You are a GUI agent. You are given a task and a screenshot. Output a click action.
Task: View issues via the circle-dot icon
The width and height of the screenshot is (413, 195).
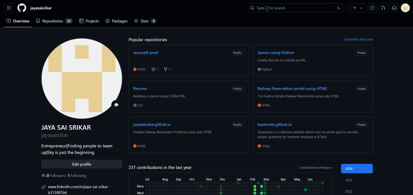click(x=372, y=8)
